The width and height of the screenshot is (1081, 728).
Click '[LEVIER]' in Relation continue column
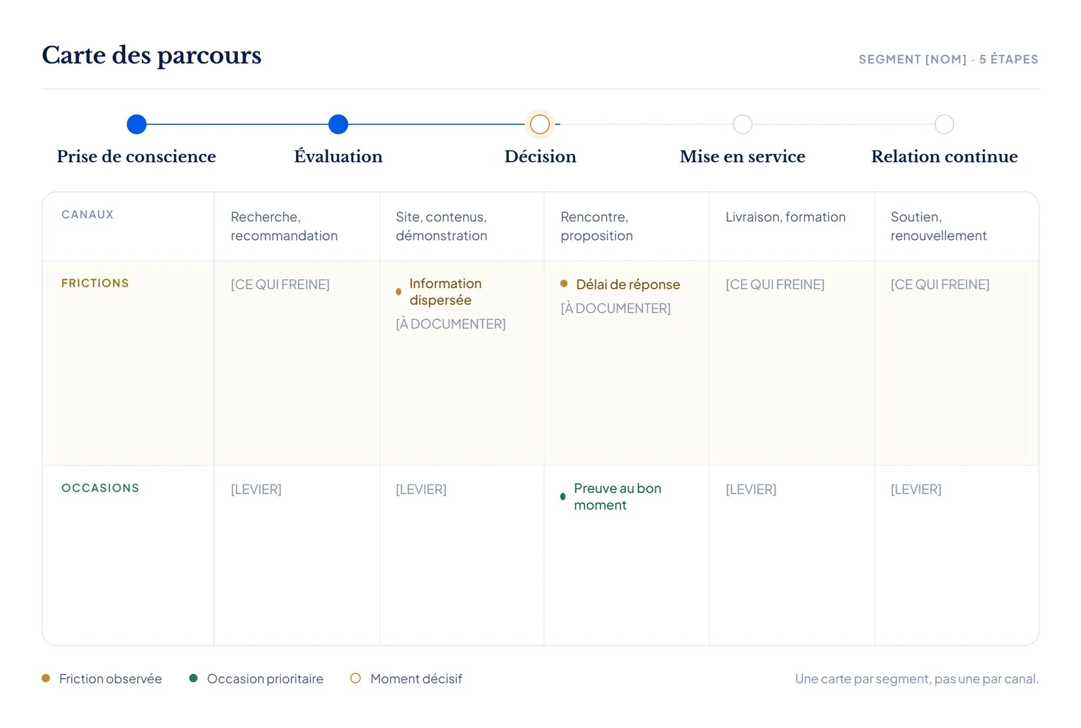[915, 490]
